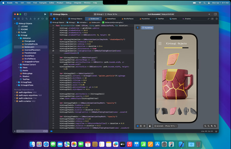Run the project with the play button

coord(45,14)
